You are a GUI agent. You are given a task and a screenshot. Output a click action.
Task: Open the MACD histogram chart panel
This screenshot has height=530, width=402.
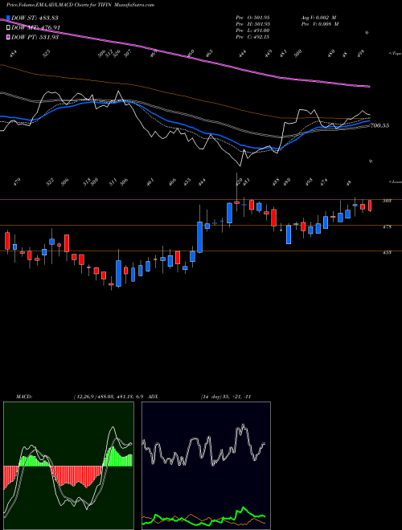[68, 466]
